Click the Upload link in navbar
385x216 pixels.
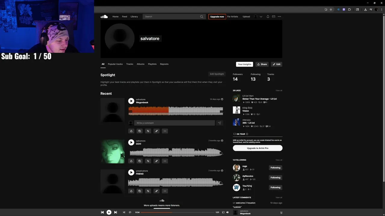pyautogui.click(x=246, y=16)
